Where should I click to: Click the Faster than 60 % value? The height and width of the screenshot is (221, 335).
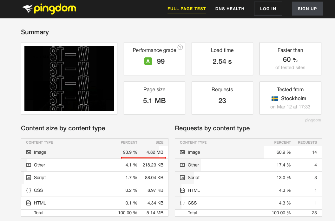pyautogui.click(x=290, y=60)
